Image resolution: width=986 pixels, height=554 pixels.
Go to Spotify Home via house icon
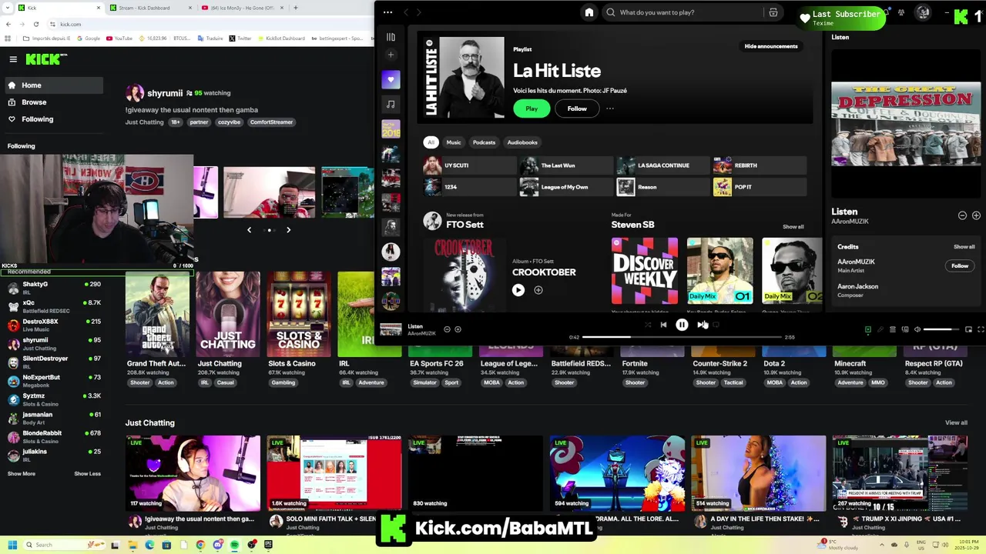click(x=589, y=12)
